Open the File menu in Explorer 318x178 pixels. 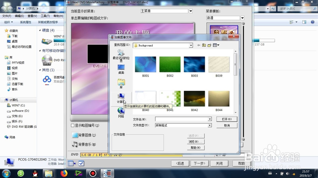6,16
